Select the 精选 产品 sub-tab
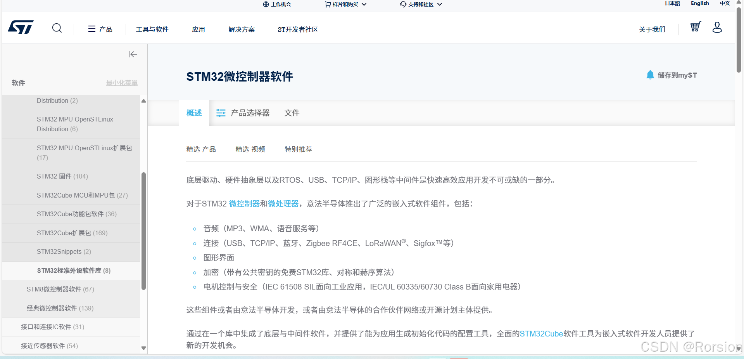 pyautogui.click(x=201, y=149)
